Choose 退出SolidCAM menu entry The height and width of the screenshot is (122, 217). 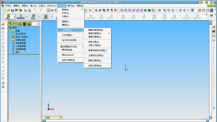pos(70,55)
